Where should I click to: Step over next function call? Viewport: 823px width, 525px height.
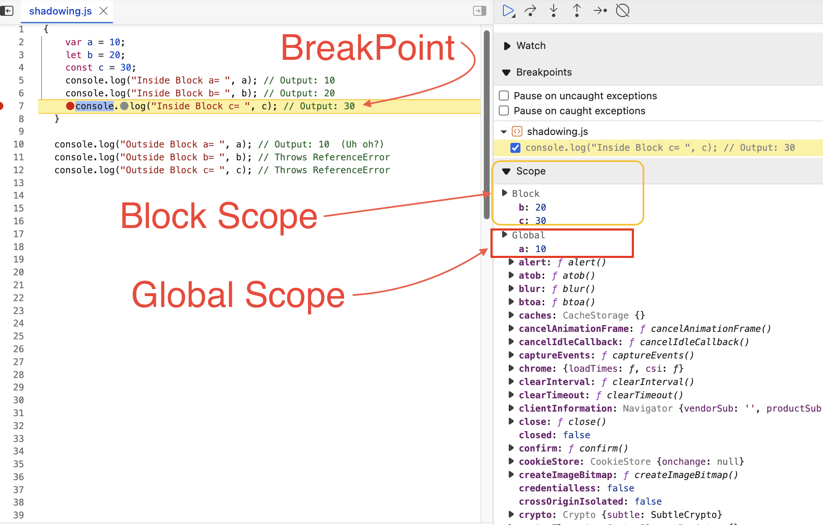coord(530,11)
